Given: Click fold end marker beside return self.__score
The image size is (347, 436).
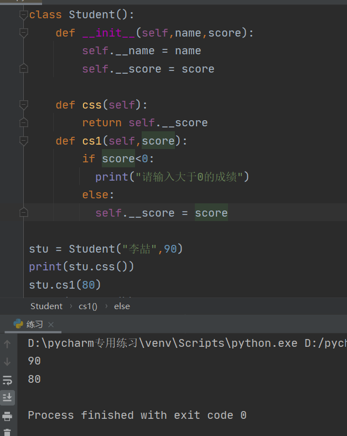Looking at the screenshot, I should tap(23, 122).
